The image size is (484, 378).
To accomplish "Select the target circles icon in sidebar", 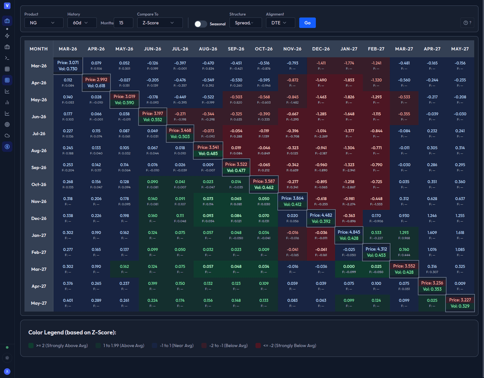I will tap(7, 125).
